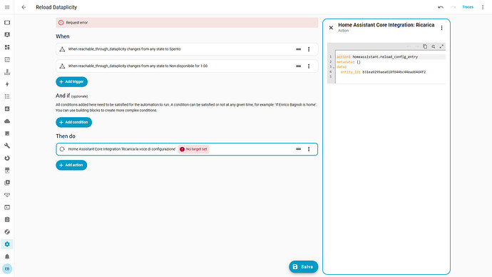Copy the YAML code with the copy icon

click(425, 46)
